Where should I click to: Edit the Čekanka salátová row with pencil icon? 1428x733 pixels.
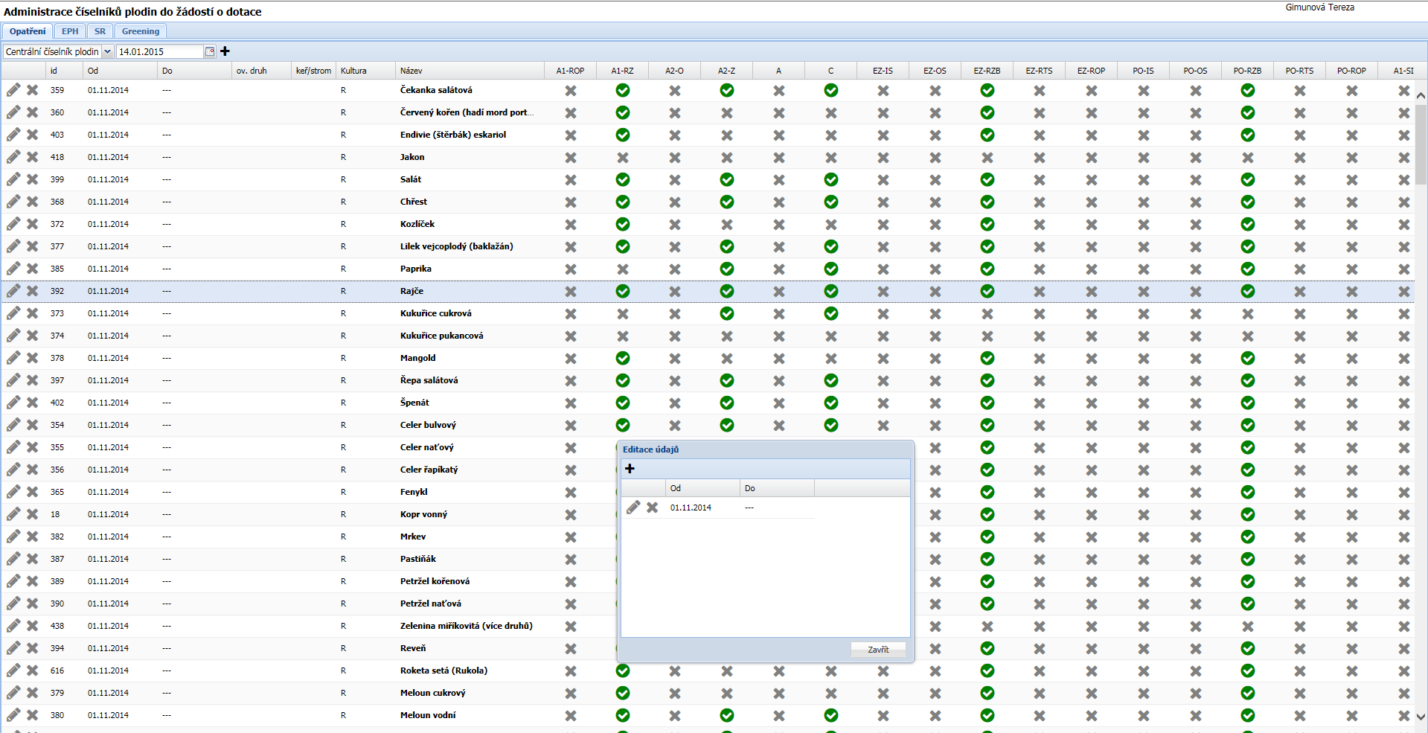click(13, 90)
